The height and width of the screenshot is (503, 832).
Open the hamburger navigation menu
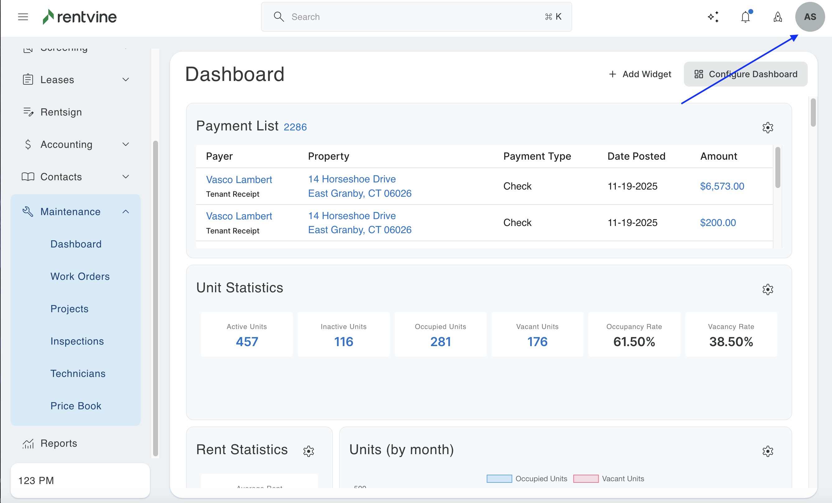(x=23, y=16)
